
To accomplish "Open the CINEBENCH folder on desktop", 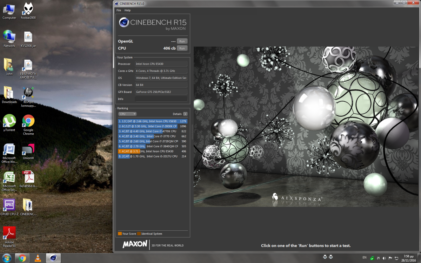I will [x=28, y=207].
